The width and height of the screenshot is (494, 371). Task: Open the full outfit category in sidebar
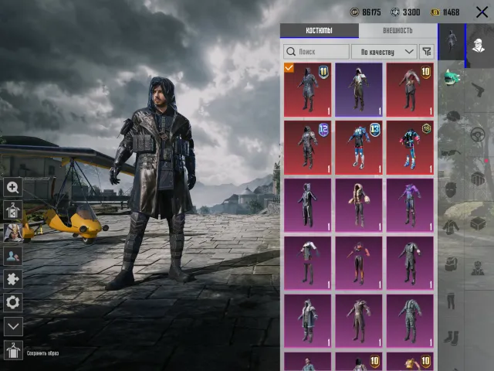tap(451, 42)
